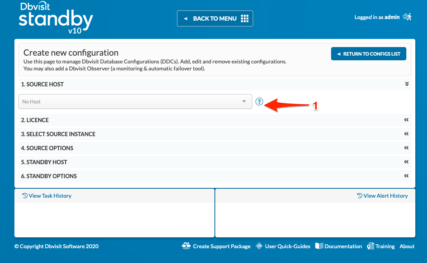Click the Documentation book icon

coord(319,246)
